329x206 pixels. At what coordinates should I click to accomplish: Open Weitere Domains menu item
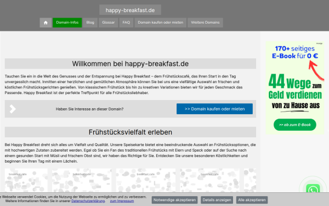(x=205, y=23)
